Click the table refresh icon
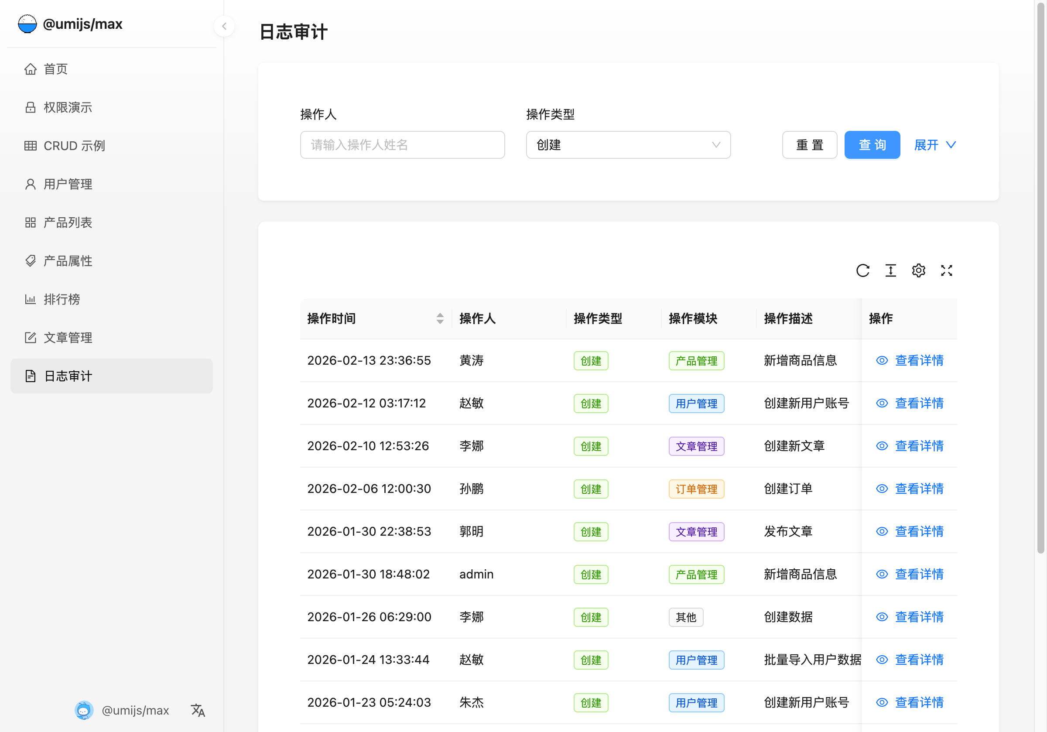Image resolution: width=1047 pixels, height=732 pixels. click(862, 270)
